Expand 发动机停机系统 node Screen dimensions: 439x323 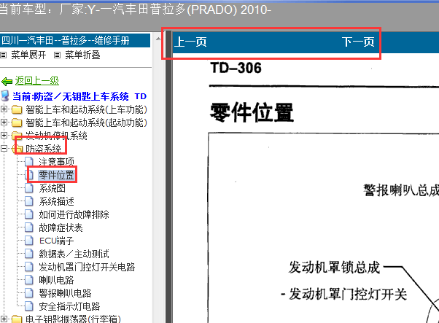coord(4,136)
